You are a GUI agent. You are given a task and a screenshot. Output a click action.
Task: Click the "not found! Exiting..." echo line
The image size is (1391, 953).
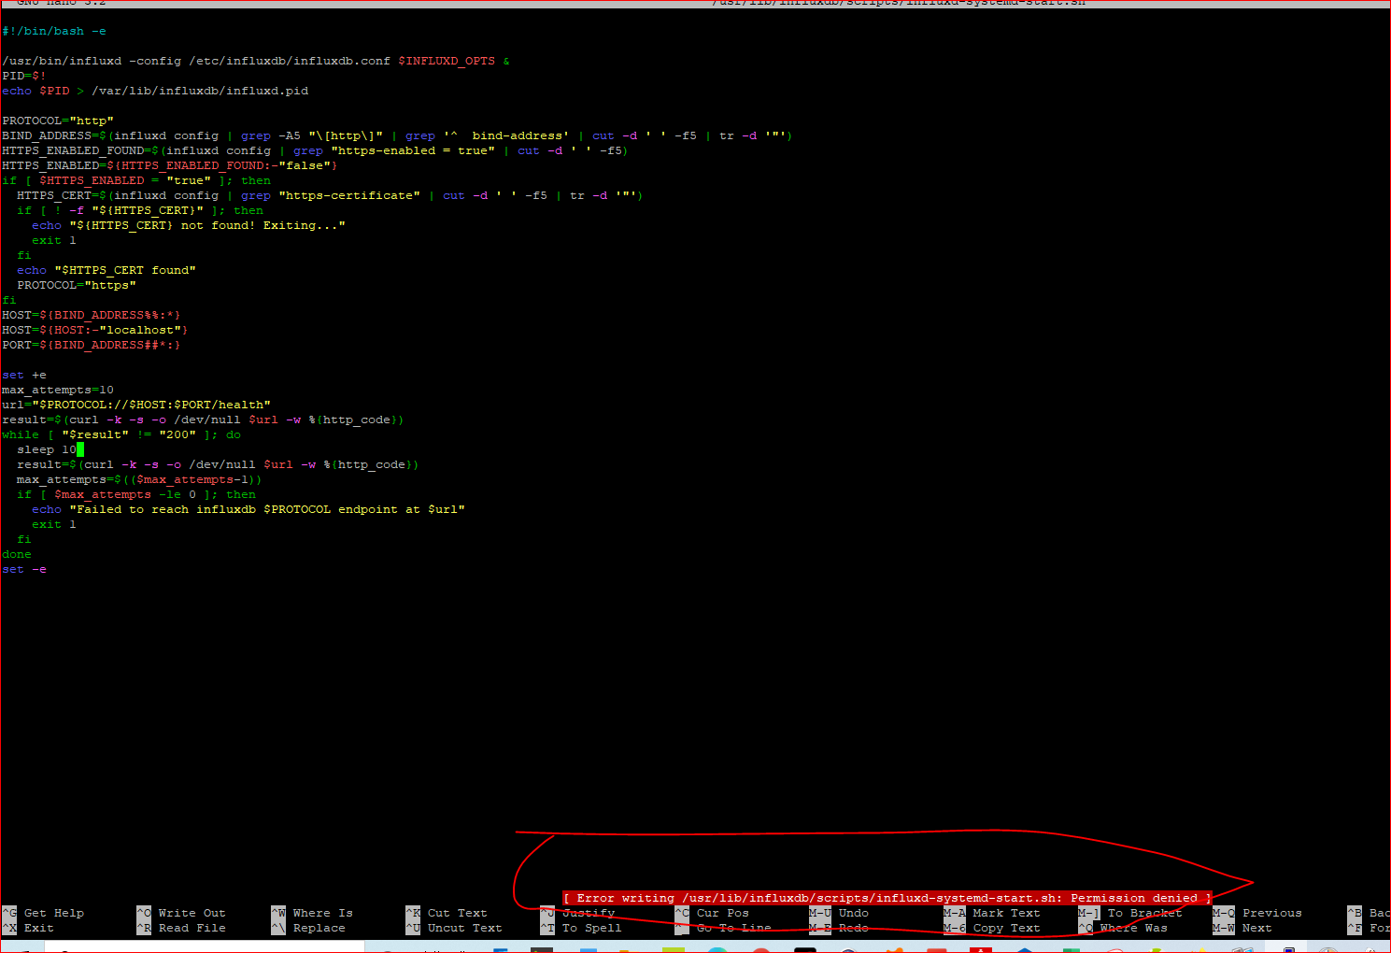click(x=189, y=225)
